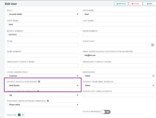Open the Login Landing Page dropdown
Image resolution: width=156 pixels, height=118 pixels.
click(43, 76)
